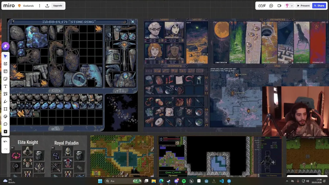Show hidden system tray icons
The height and width of the screenshot is (185, 329).
pos(287,181)
